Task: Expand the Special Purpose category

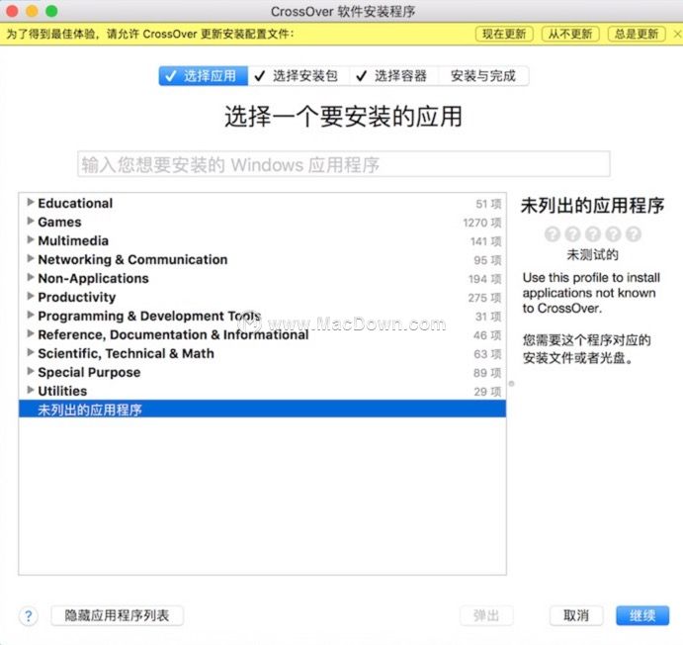Action: click(30, 371)
